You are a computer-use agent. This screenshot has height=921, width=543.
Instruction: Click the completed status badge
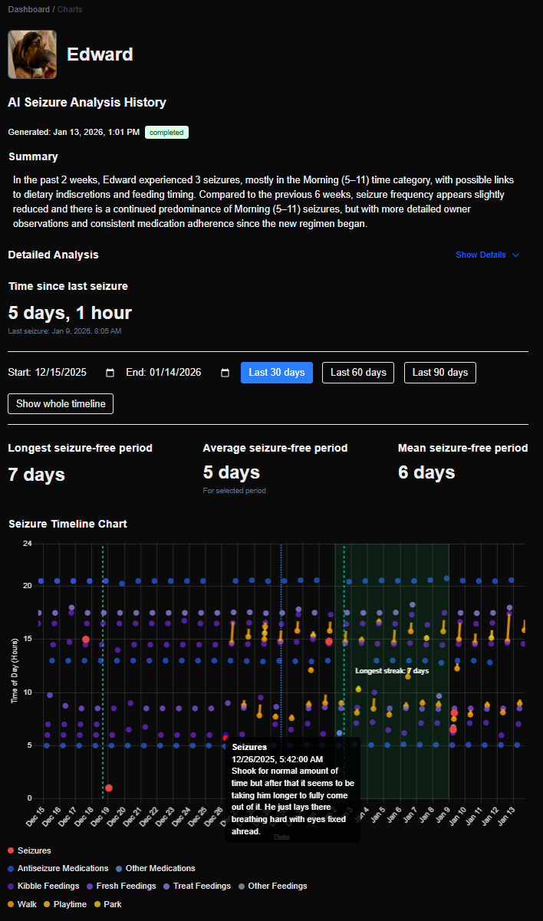click(x=166, y=133)
